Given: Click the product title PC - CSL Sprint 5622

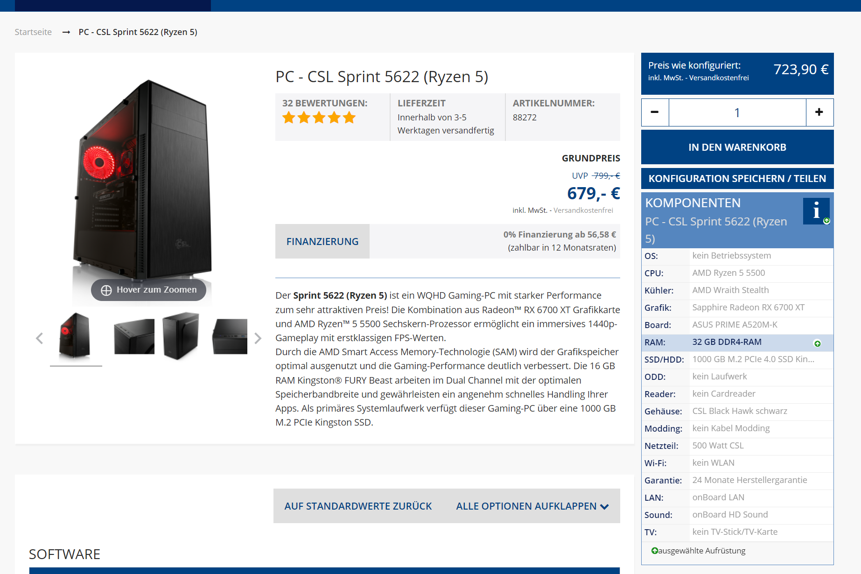Looking at the screenshot, I should pos(382,77).
